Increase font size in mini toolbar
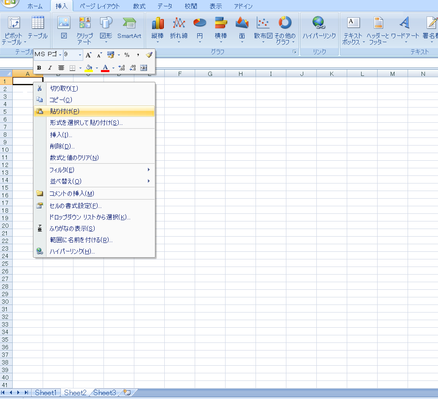This screenshot has height=399, width=438. (88, 55)
